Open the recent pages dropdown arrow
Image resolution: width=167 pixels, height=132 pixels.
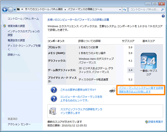15,10
